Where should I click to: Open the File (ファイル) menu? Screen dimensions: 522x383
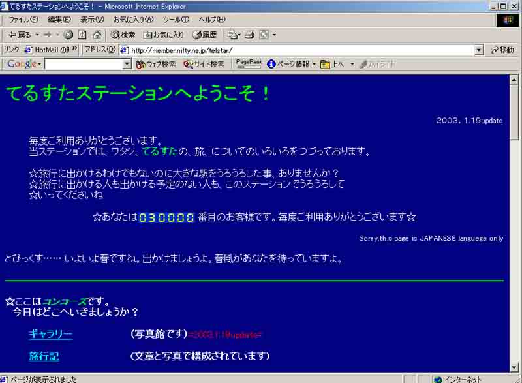(23, 20)
